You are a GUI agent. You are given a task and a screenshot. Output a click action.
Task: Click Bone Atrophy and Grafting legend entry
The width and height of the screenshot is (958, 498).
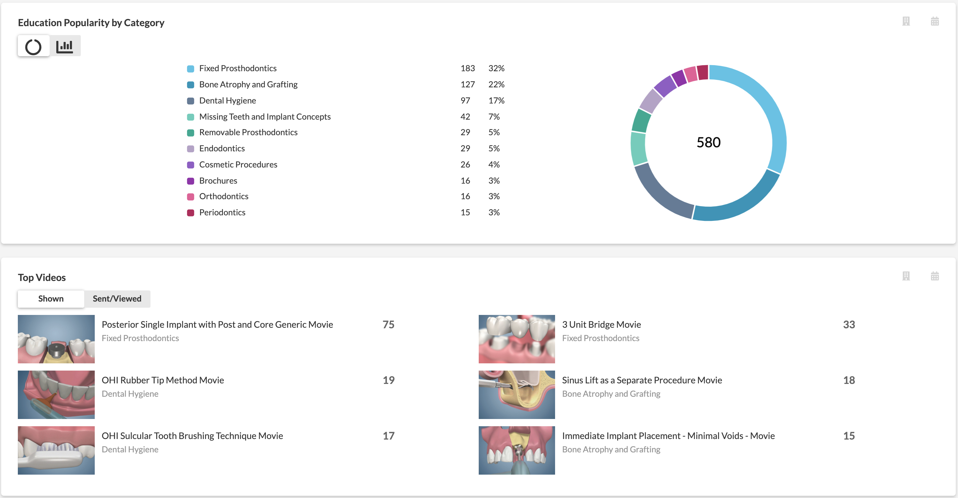pyautogui.click(x=248, y=85)
